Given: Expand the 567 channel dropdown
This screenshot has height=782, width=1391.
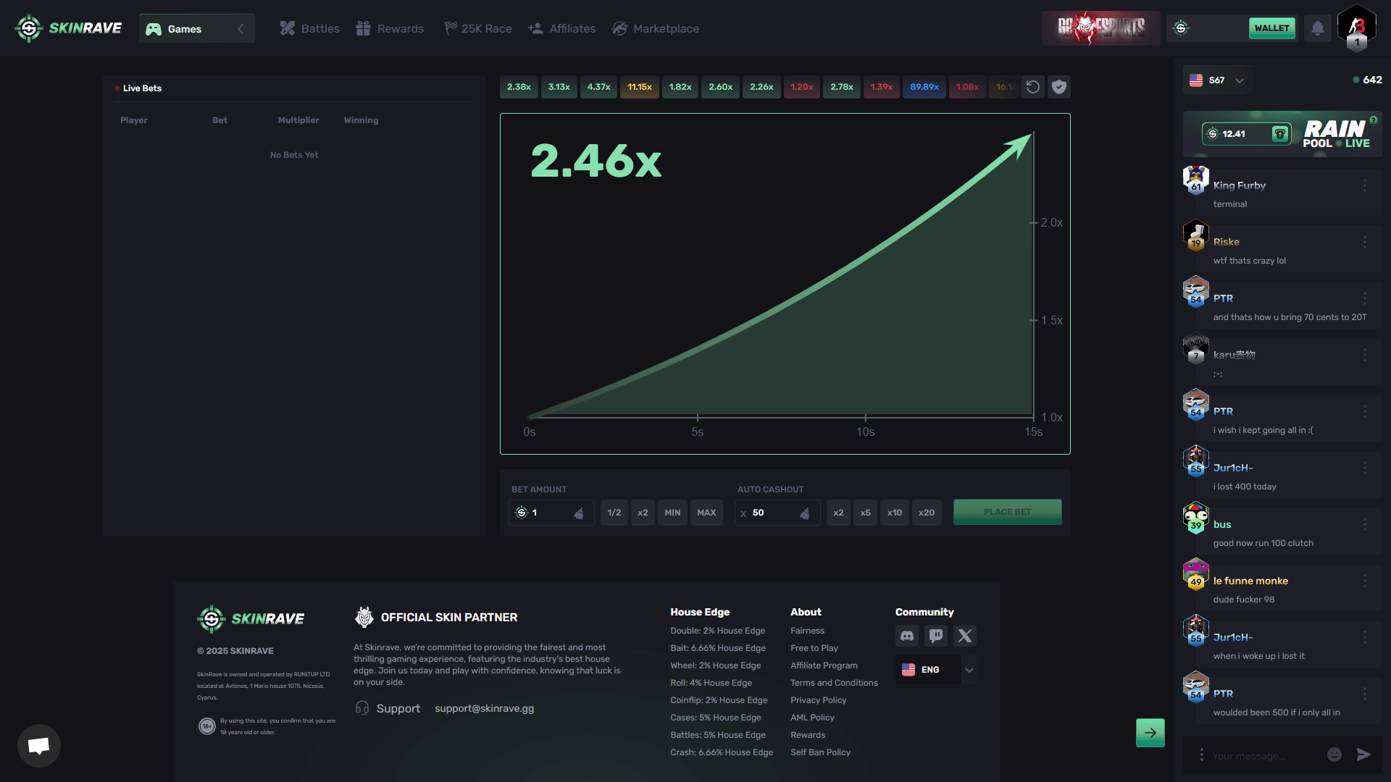Looking at the screenshot, I should click(x=1238, y=80).
